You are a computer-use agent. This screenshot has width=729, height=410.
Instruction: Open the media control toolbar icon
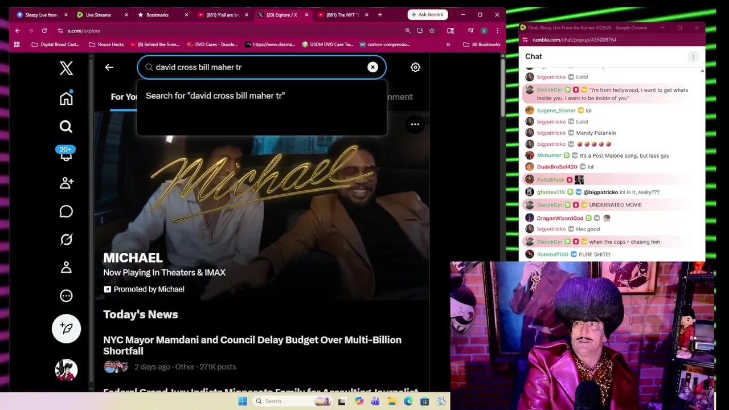tap(470, 31)
